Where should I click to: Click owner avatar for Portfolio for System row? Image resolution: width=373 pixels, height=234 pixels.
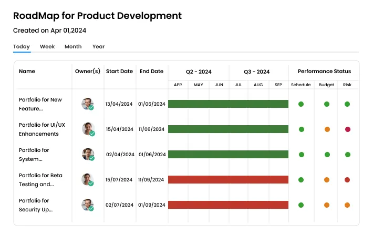pyautogui.click(x=87, y=154)
